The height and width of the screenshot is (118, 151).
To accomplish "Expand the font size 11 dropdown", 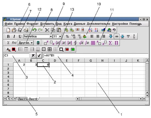I will tap(60, 36).
